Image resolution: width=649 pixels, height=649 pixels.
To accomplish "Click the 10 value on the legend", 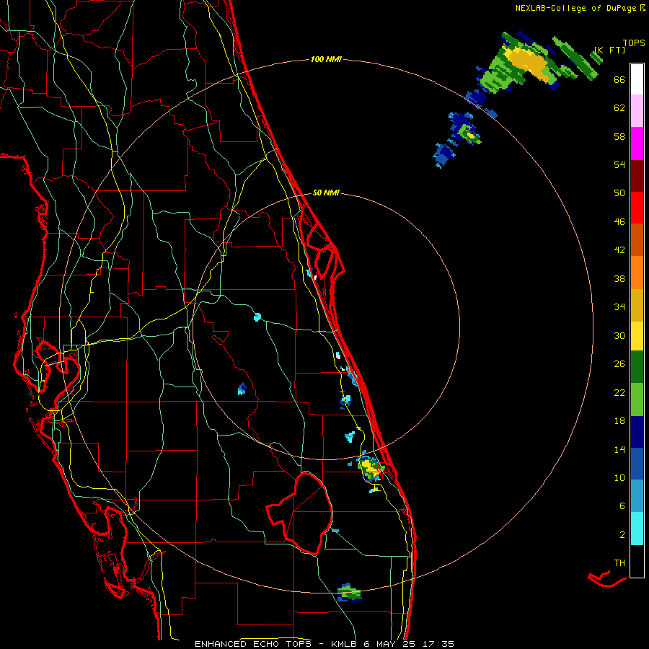I will click(619, 478).
